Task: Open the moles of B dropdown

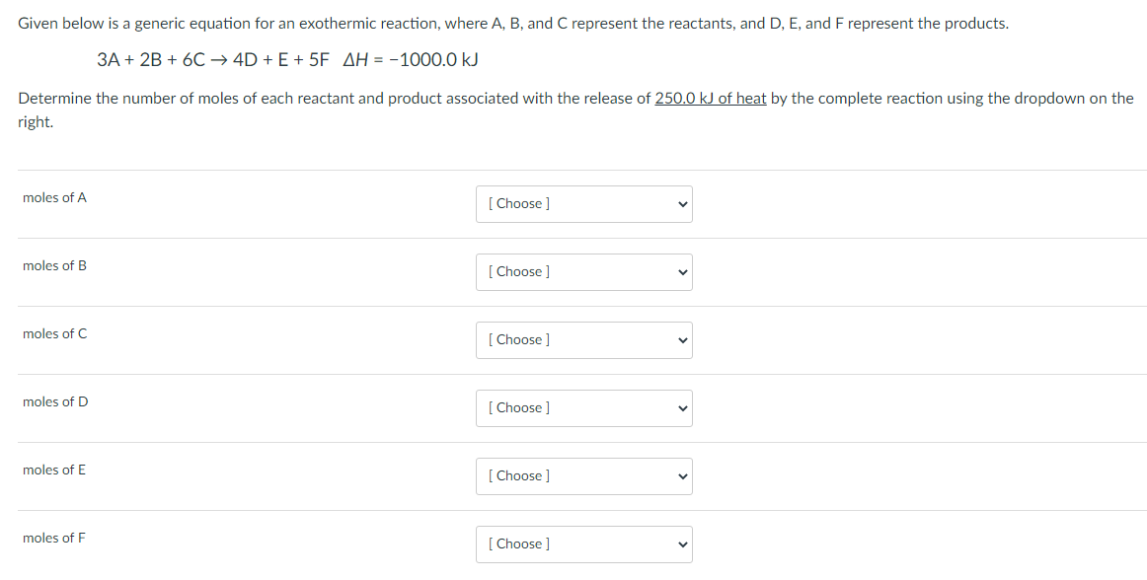Action: 583,271
